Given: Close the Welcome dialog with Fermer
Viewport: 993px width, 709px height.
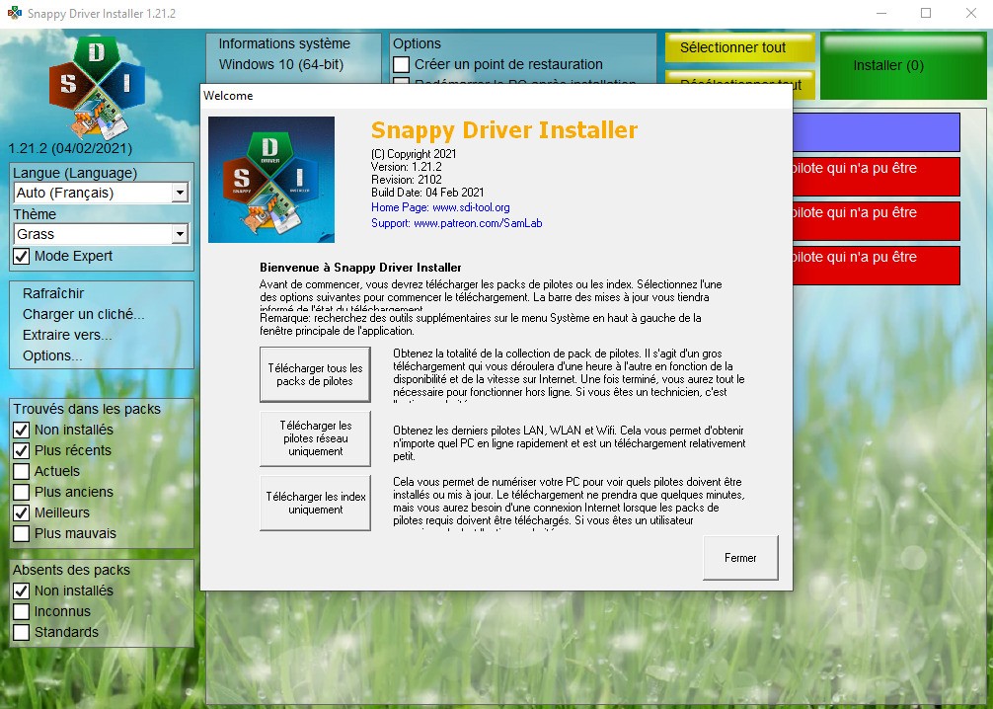Looking at the screenshot, I should point(740,558).
